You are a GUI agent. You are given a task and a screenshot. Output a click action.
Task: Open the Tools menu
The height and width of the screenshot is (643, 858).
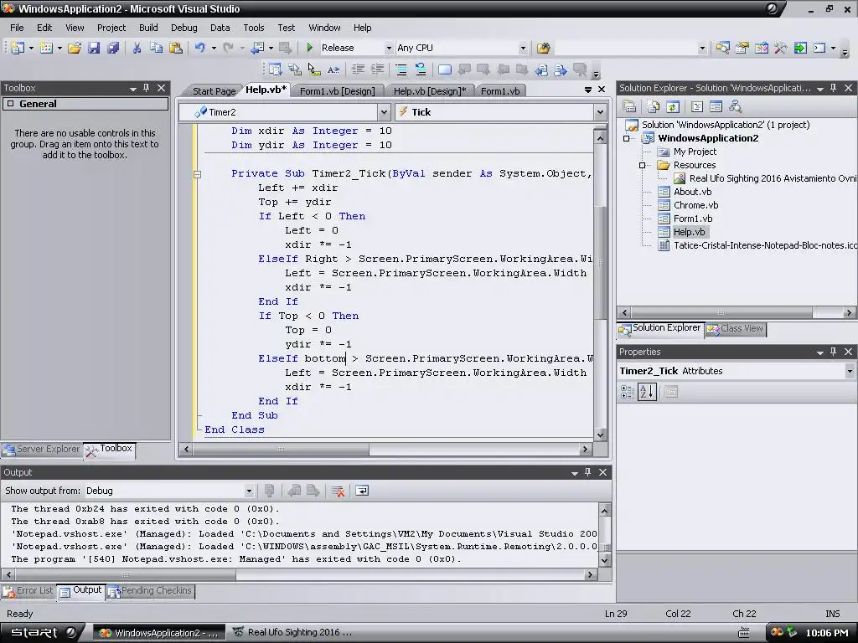[x=253, y=28]
